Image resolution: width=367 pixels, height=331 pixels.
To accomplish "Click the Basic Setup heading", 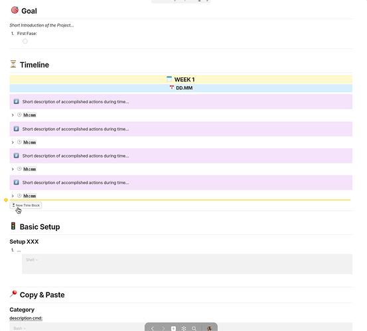I will click(x=40, y=226).
